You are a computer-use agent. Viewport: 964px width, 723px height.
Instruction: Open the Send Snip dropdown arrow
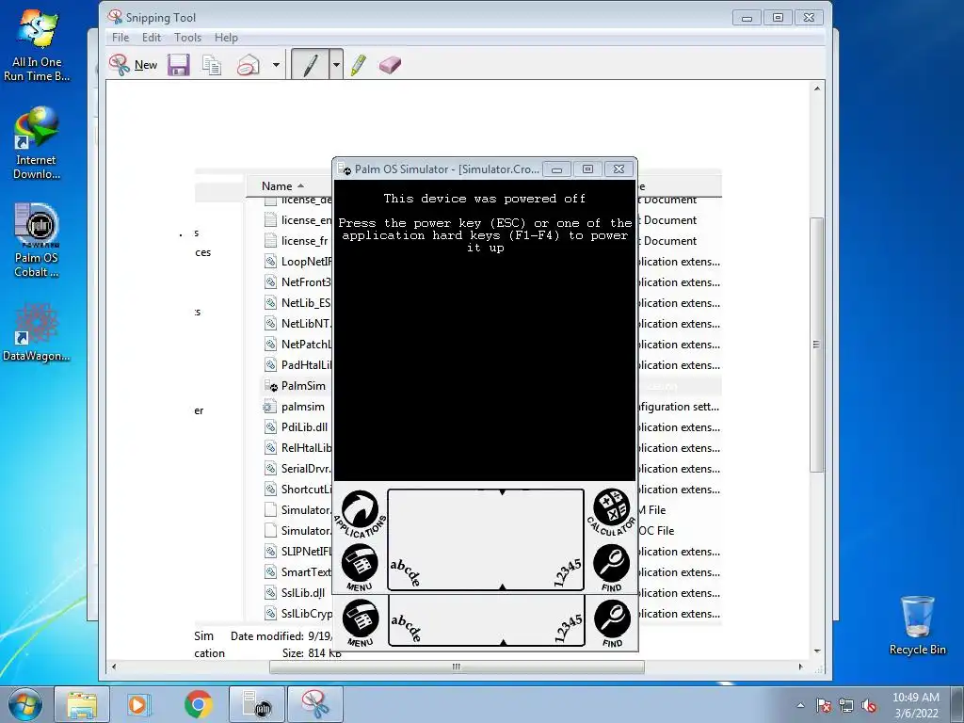[x=276, y=65]
